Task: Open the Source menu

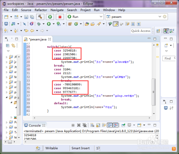Action: [x=26, y=10]
